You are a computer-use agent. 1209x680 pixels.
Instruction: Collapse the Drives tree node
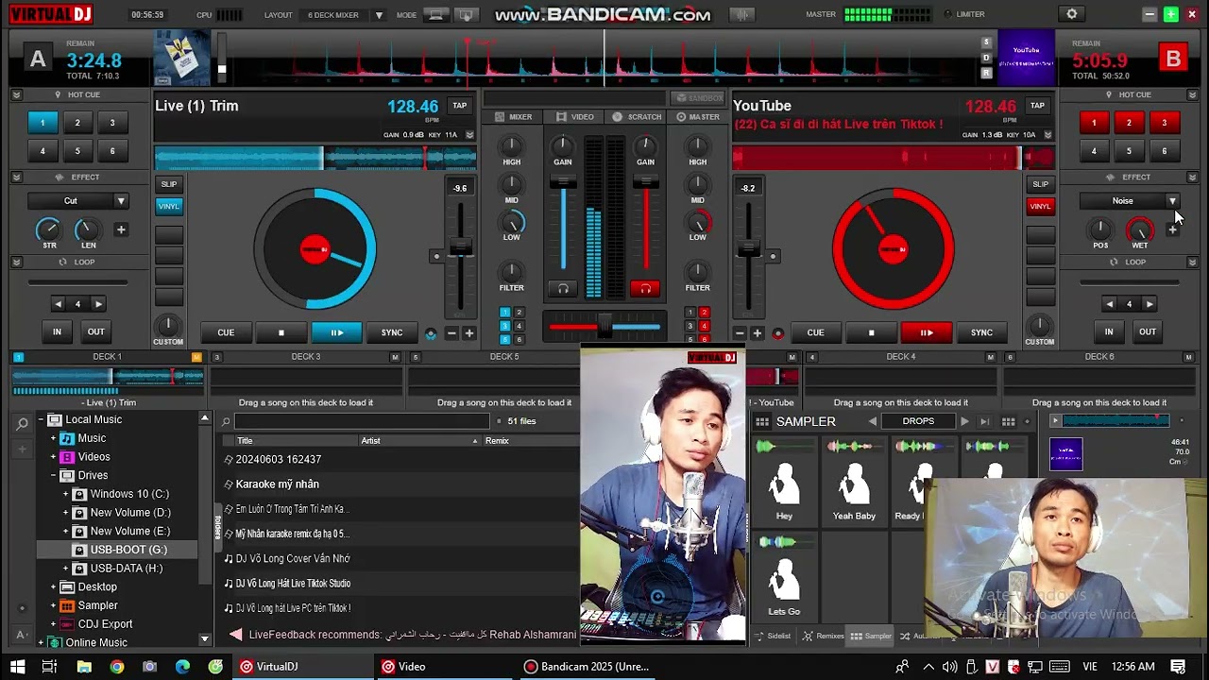tap(54, 476)
